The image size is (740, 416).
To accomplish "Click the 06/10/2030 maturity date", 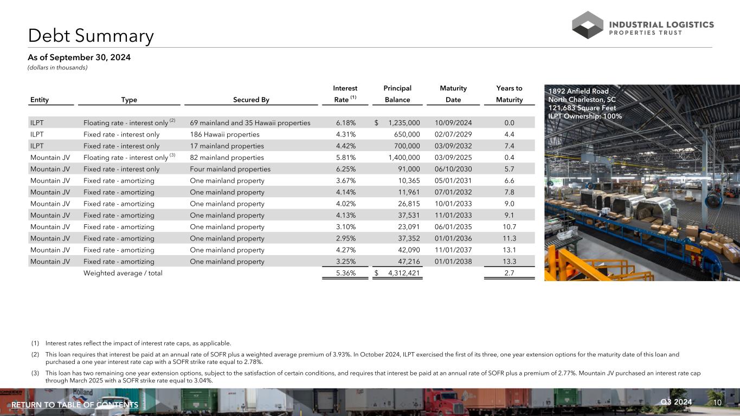I will 453,169.
